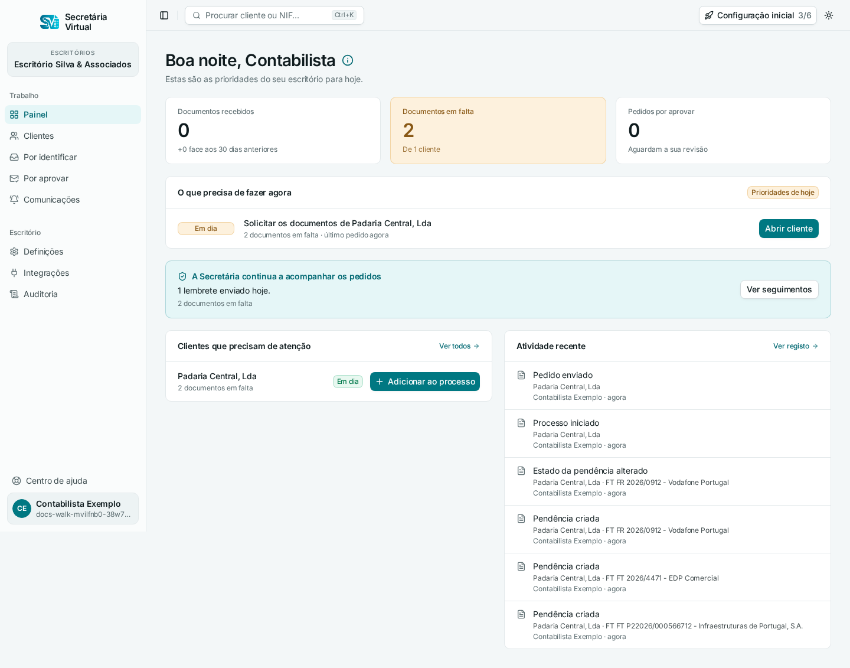Open Integrações plug icon

pyautogui.click(x=14, y=273)
